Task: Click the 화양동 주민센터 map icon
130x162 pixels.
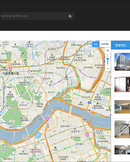Action: [x=97, y=95]
